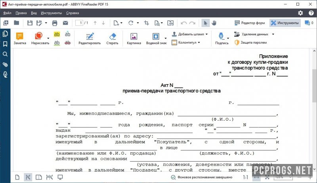This screenshot has width=317, height=183.
Task: Toggle the Инструменты panel button
Action: click(x=285, y=23)
